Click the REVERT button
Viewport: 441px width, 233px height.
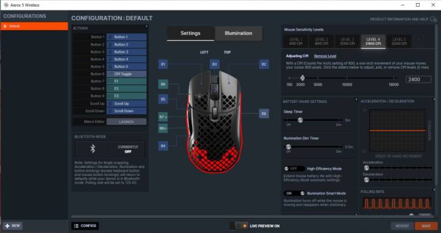[x=402, y=226]
